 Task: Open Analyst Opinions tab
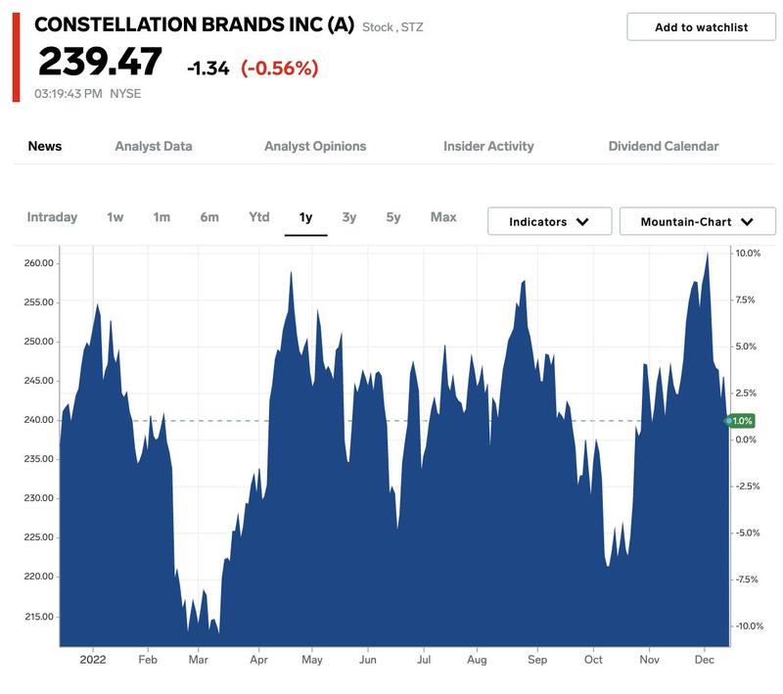tap(315, 146)
